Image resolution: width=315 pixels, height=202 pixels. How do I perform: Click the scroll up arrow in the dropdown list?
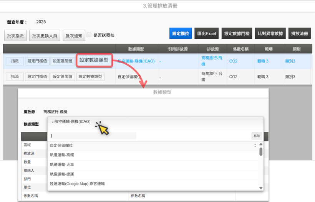[x=261, y=145]
